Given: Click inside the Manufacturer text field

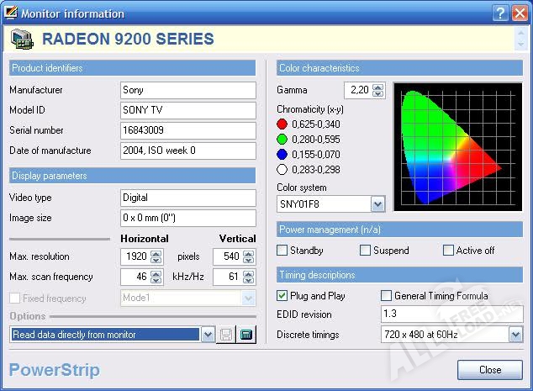Looking at the screenshot, I should (188, 90).
